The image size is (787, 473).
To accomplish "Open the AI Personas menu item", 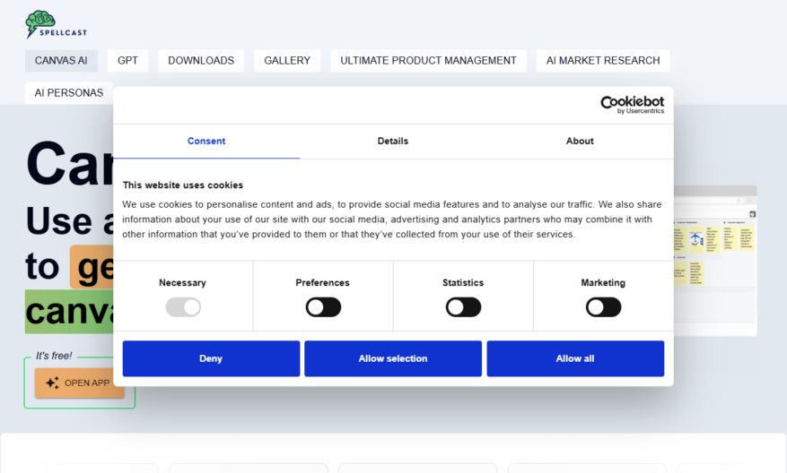I will (69, 92).
